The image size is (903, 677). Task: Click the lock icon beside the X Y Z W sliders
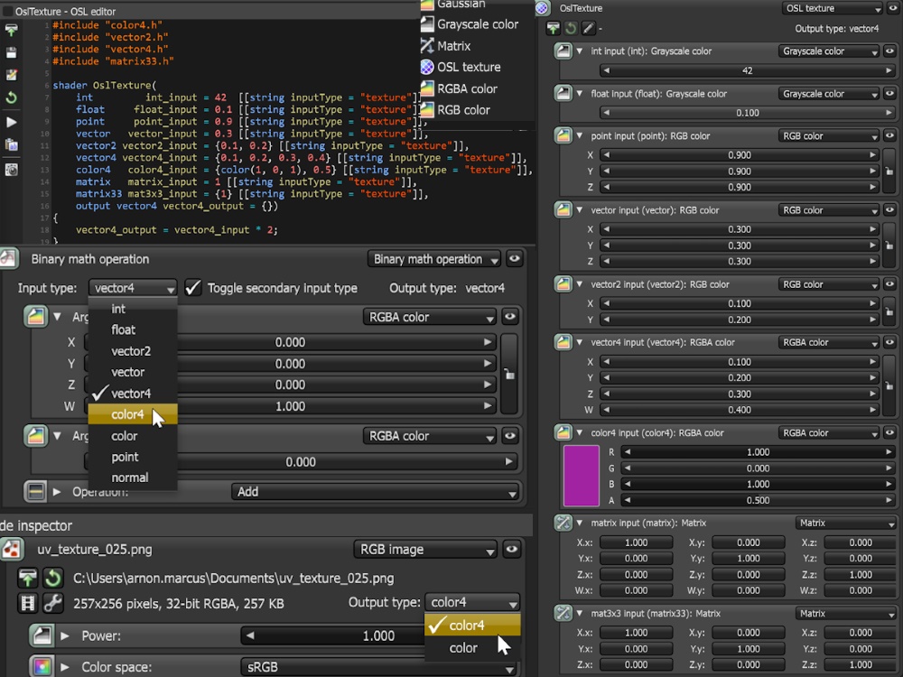509,375
